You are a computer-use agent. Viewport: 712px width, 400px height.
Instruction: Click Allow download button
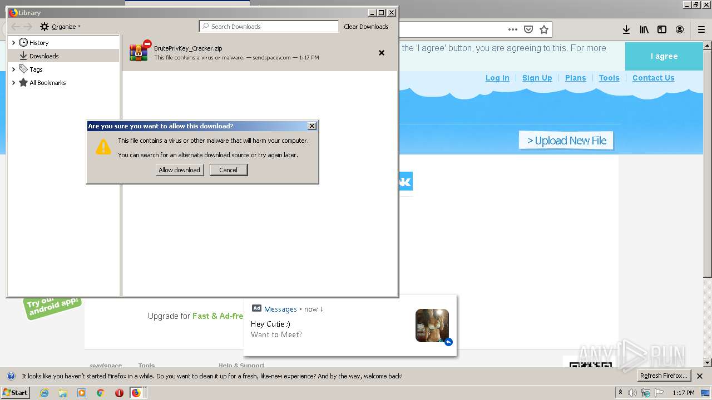179,170
